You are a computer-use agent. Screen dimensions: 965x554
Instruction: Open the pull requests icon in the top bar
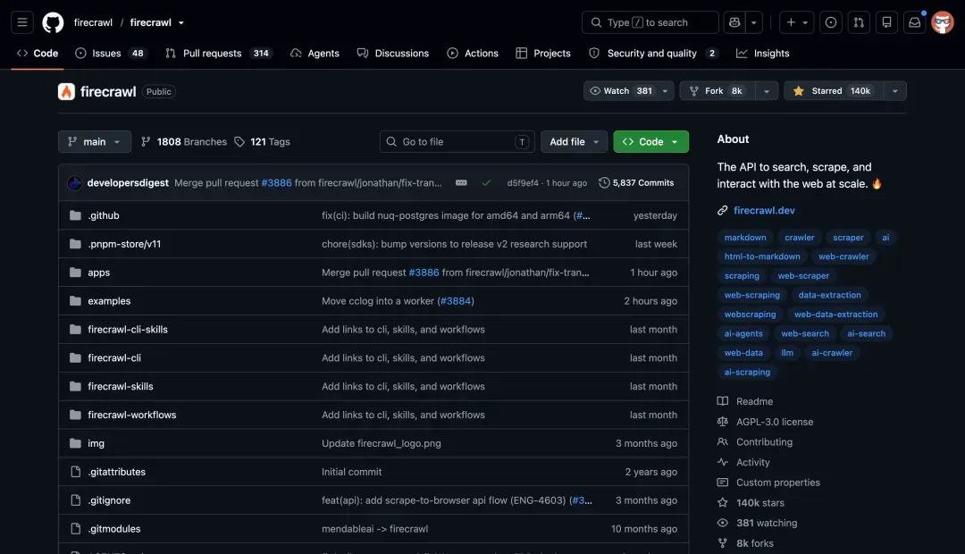[x=859, y=22]
